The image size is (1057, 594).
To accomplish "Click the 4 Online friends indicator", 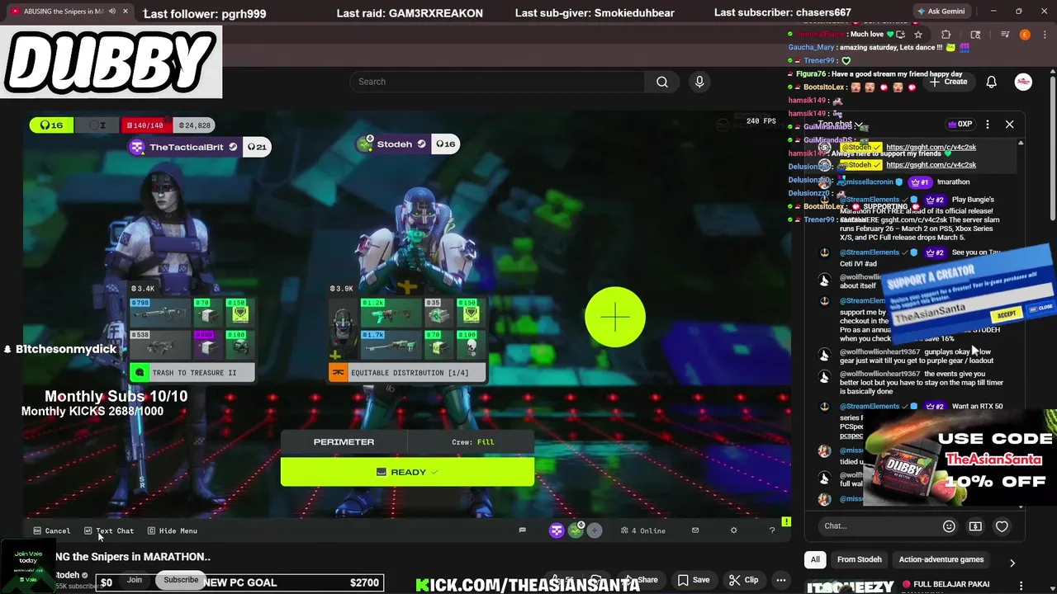I will point(643,530).
